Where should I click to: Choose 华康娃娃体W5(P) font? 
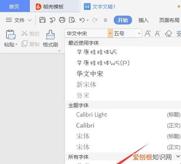click(103, 63)
